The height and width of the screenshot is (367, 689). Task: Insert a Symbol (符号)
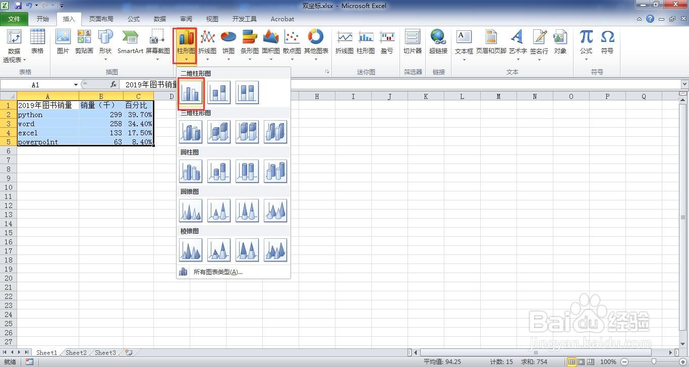pyautogui.click(x=607, y=42)
